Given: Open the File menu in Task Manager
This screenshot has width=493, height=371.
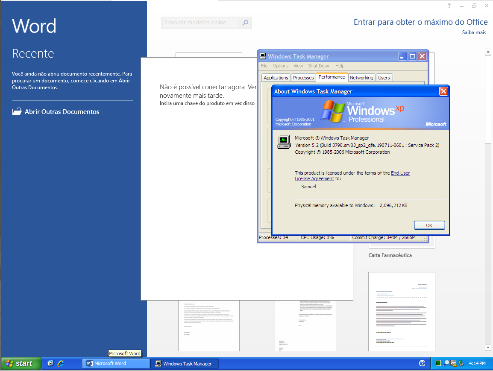Looking at the screenshot, I should 264,66.
